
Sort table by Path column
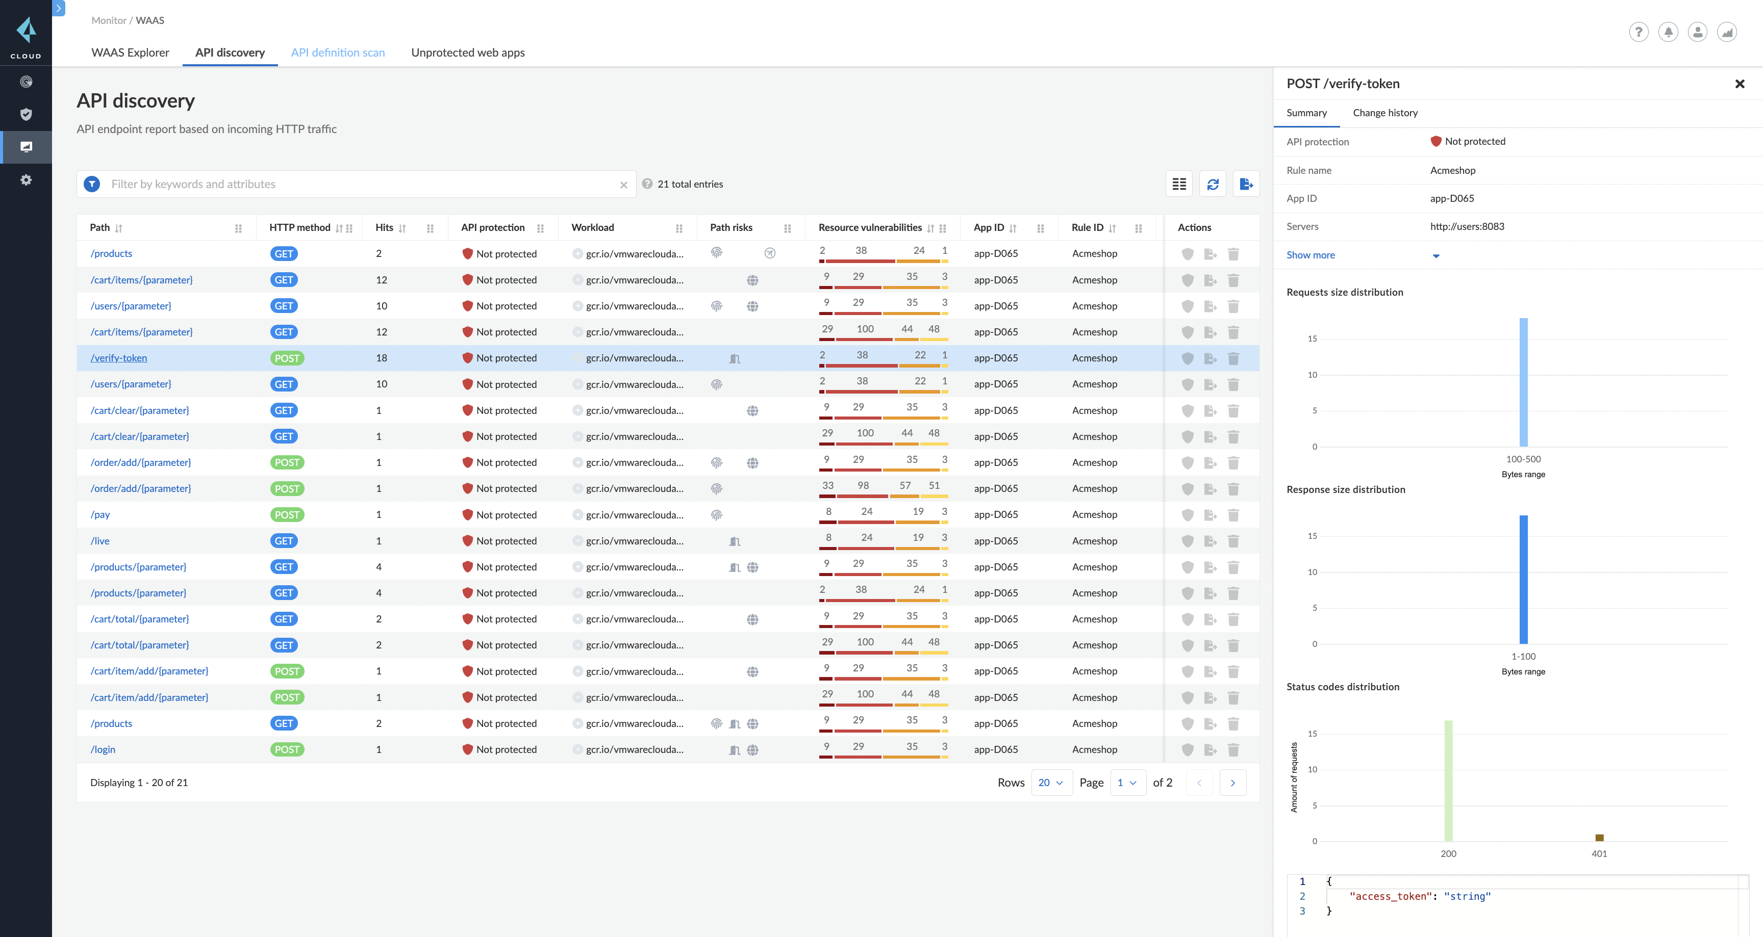coord(118,228)
